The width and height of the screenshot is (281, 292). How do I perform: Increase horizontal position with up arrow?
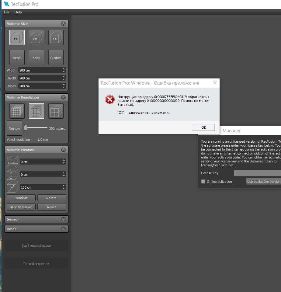coord(64,160)
